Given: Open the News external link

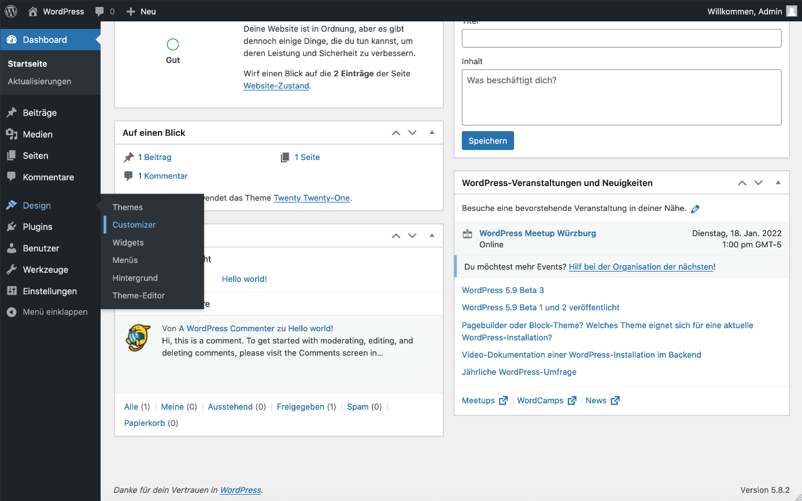Looking at the screenshot, I should [603, 400].
